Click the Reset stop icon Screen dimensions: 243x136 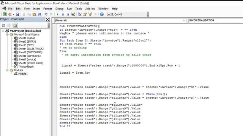pos(68,14)
